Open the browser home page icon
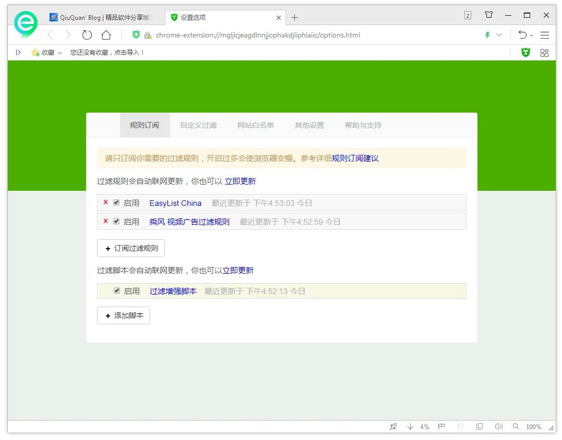This screenshot has height=440, width=562. 107,35
